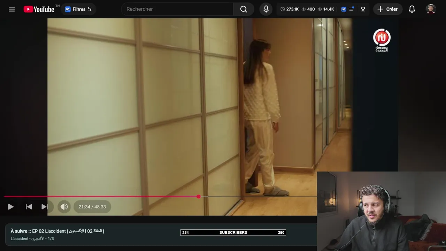The width and height of the screenshot is (446, 251).
Task: Open the vidIQ list menu icon
Action: pyautogui.click(x=352, y=9)
